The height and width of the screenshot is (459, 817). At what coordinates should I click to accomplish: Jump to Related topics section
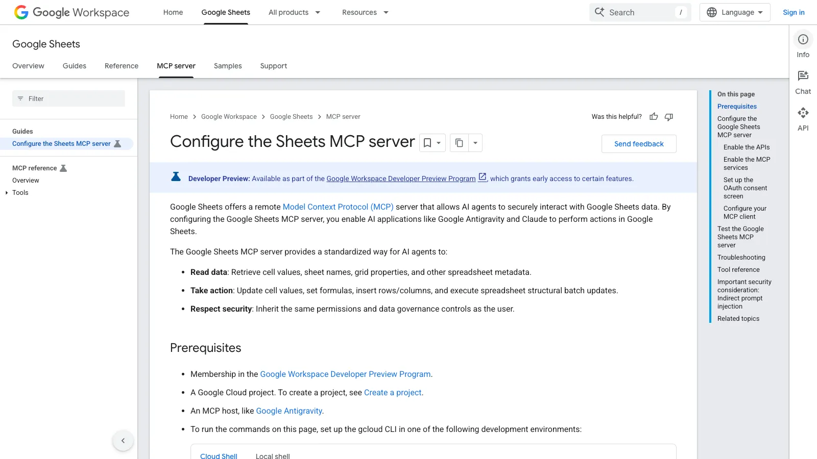pos(738,319)
